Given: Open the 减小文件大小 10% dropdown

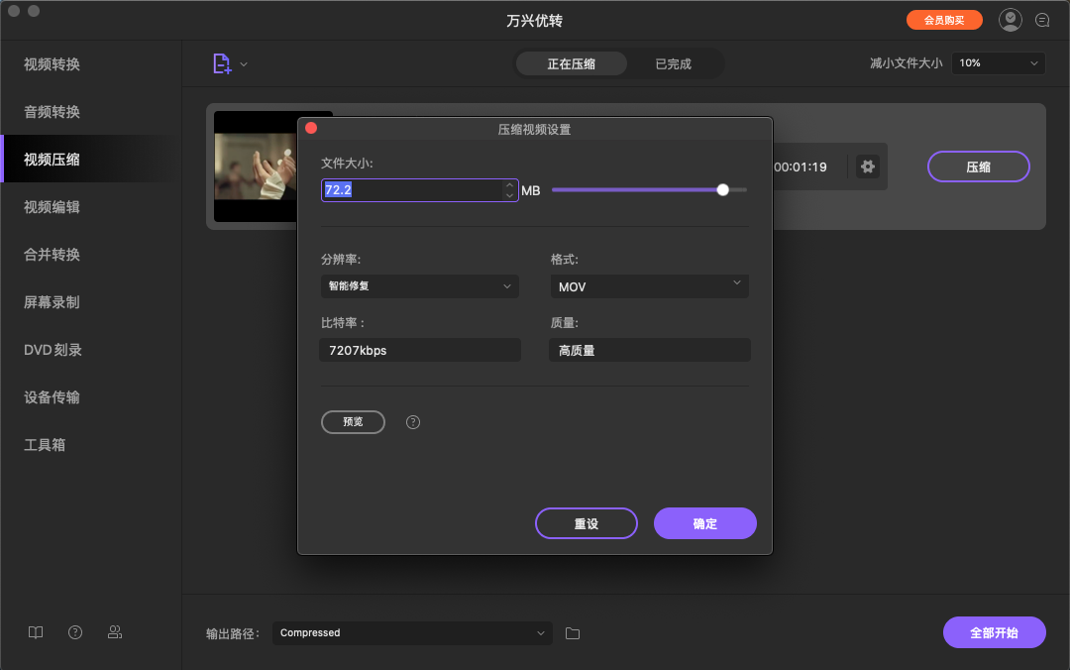Looking at the screenshot, I should click(x=998, y=62).
